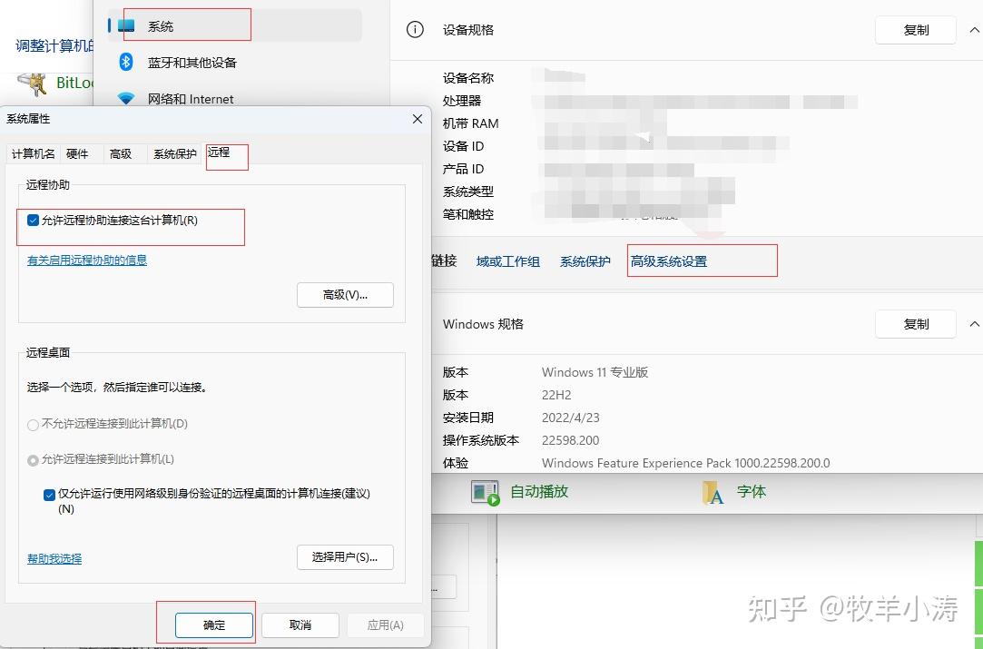This screenshot has height=649, width=983.
Task: Toggle allow Remote Assistance connections checkbox
Action: [34, 221]
